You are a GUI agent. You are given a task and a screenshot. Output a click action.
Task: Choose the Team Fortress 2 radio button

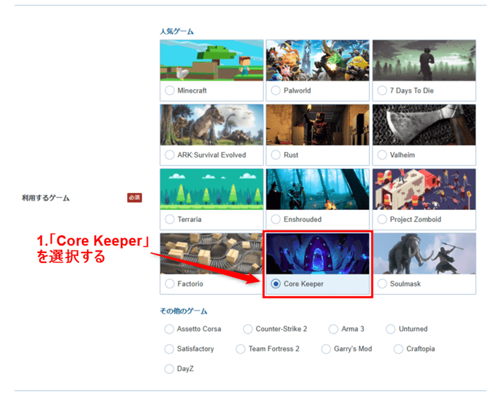(x=240, y=349)
